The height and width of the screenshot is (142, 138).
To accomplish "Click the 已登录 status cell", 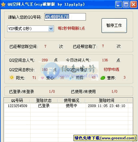I will 44,106.
